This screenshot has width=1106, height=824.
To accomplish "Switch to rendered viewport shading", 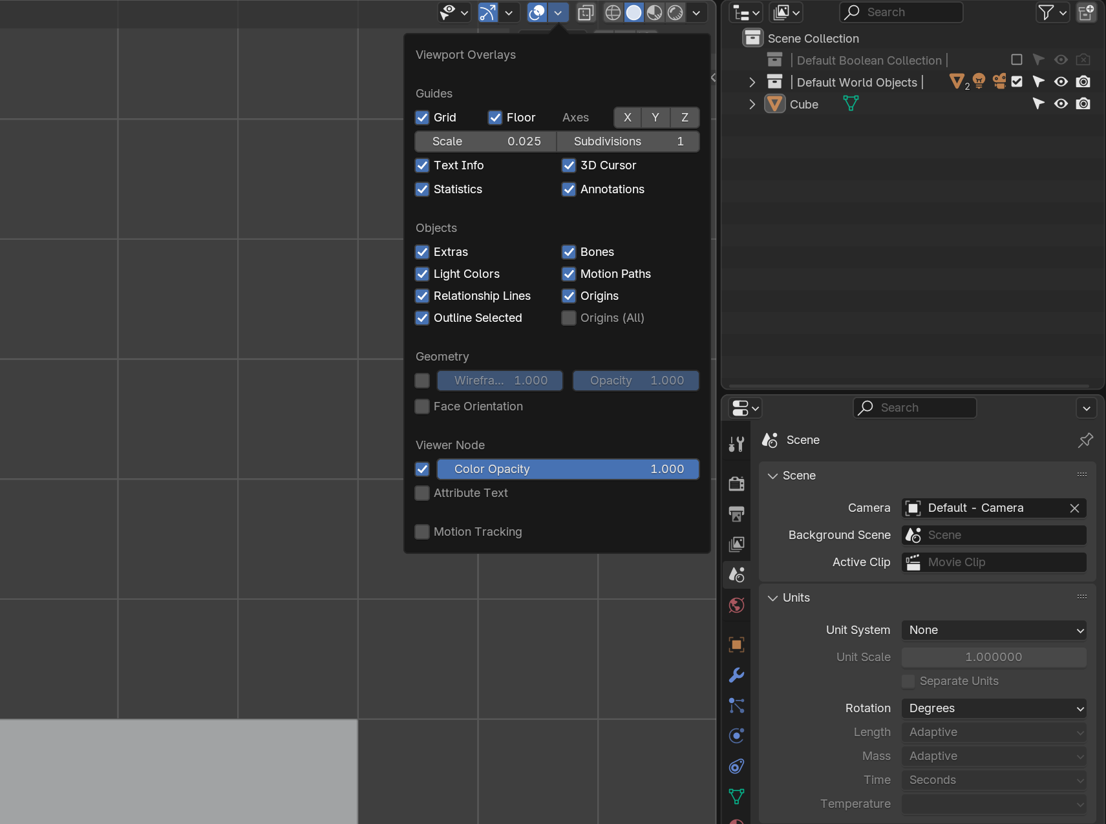I will tap(675, 12).
